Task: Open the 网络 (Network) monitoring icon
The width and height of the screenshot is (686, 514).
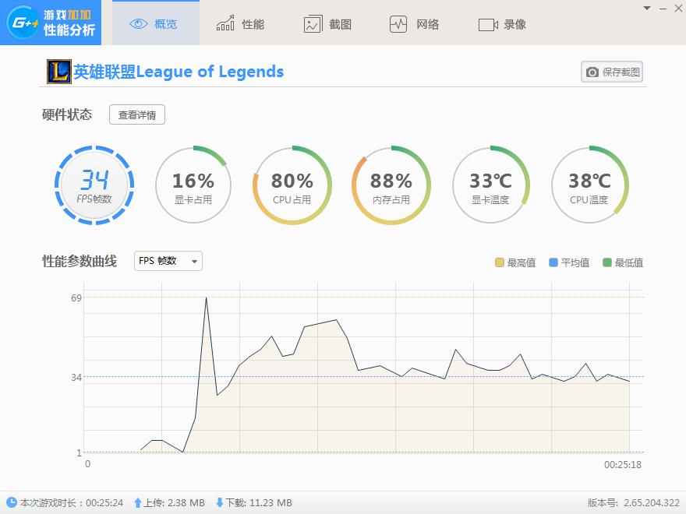Action: pyautogui.click(x=399, y=23)
